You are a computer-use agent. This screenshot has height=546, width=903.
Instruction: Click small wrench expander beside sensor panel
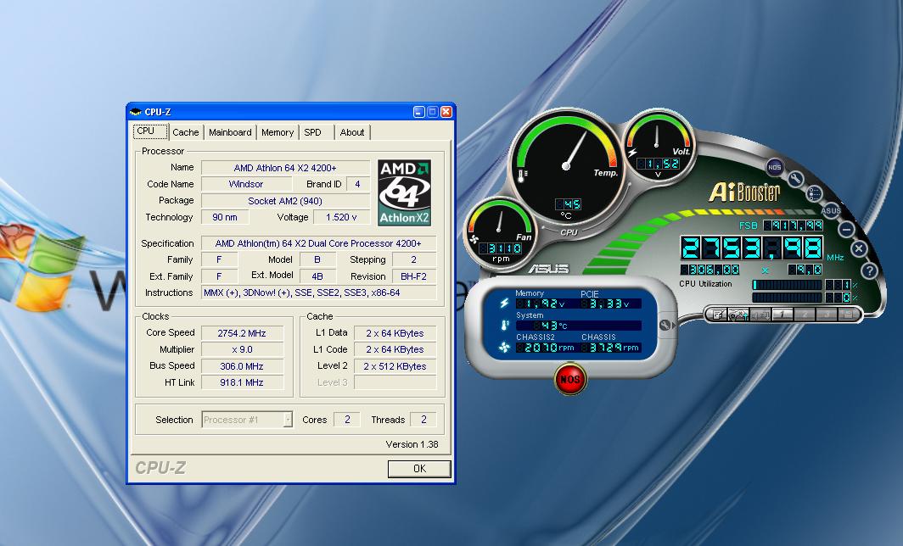(x=665, y=325)
